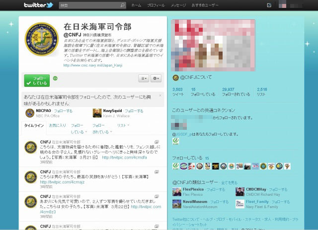Image resolution: width=318 pixels, height=230 pixels.
Task: Click CNFJ avatar on the 男の子たち tweet
Action: pos(31,177)
